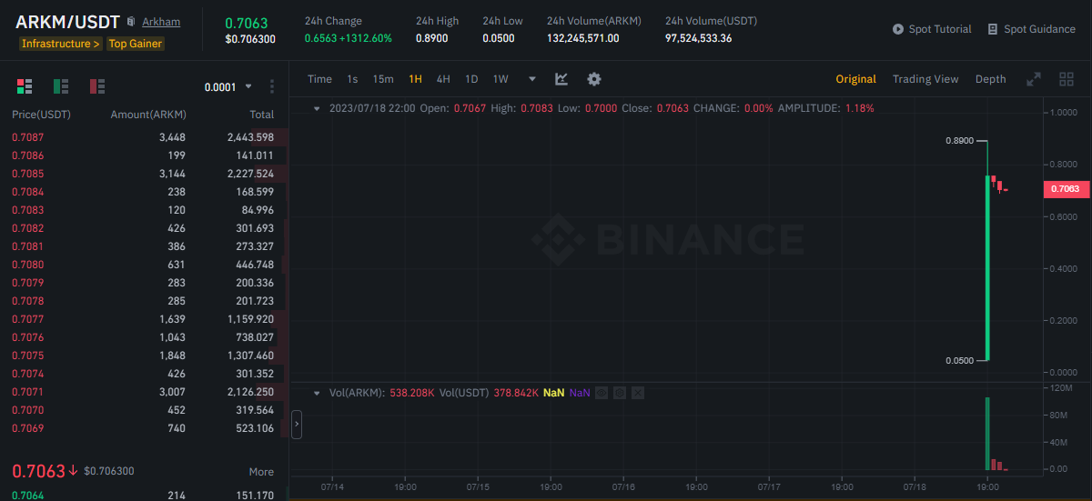
Task: Open order book more options menu
Action: (x=272, y=86)
